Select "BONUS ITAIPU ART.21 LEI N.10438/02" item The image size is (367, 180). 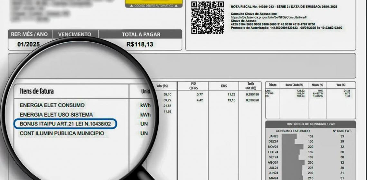[65, 124]
